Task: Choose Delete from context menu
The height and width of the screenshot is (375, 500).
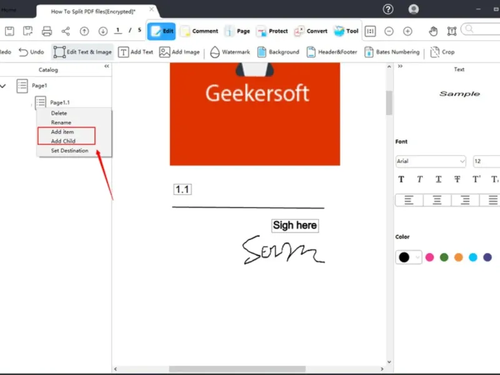Action: (x=59, y=113)
